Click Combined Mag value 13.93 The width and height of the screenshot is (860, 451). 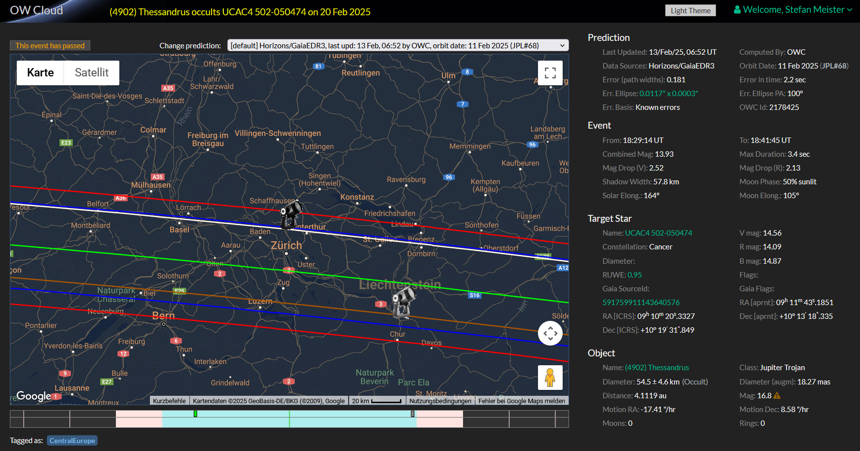[x=664, y=154]
